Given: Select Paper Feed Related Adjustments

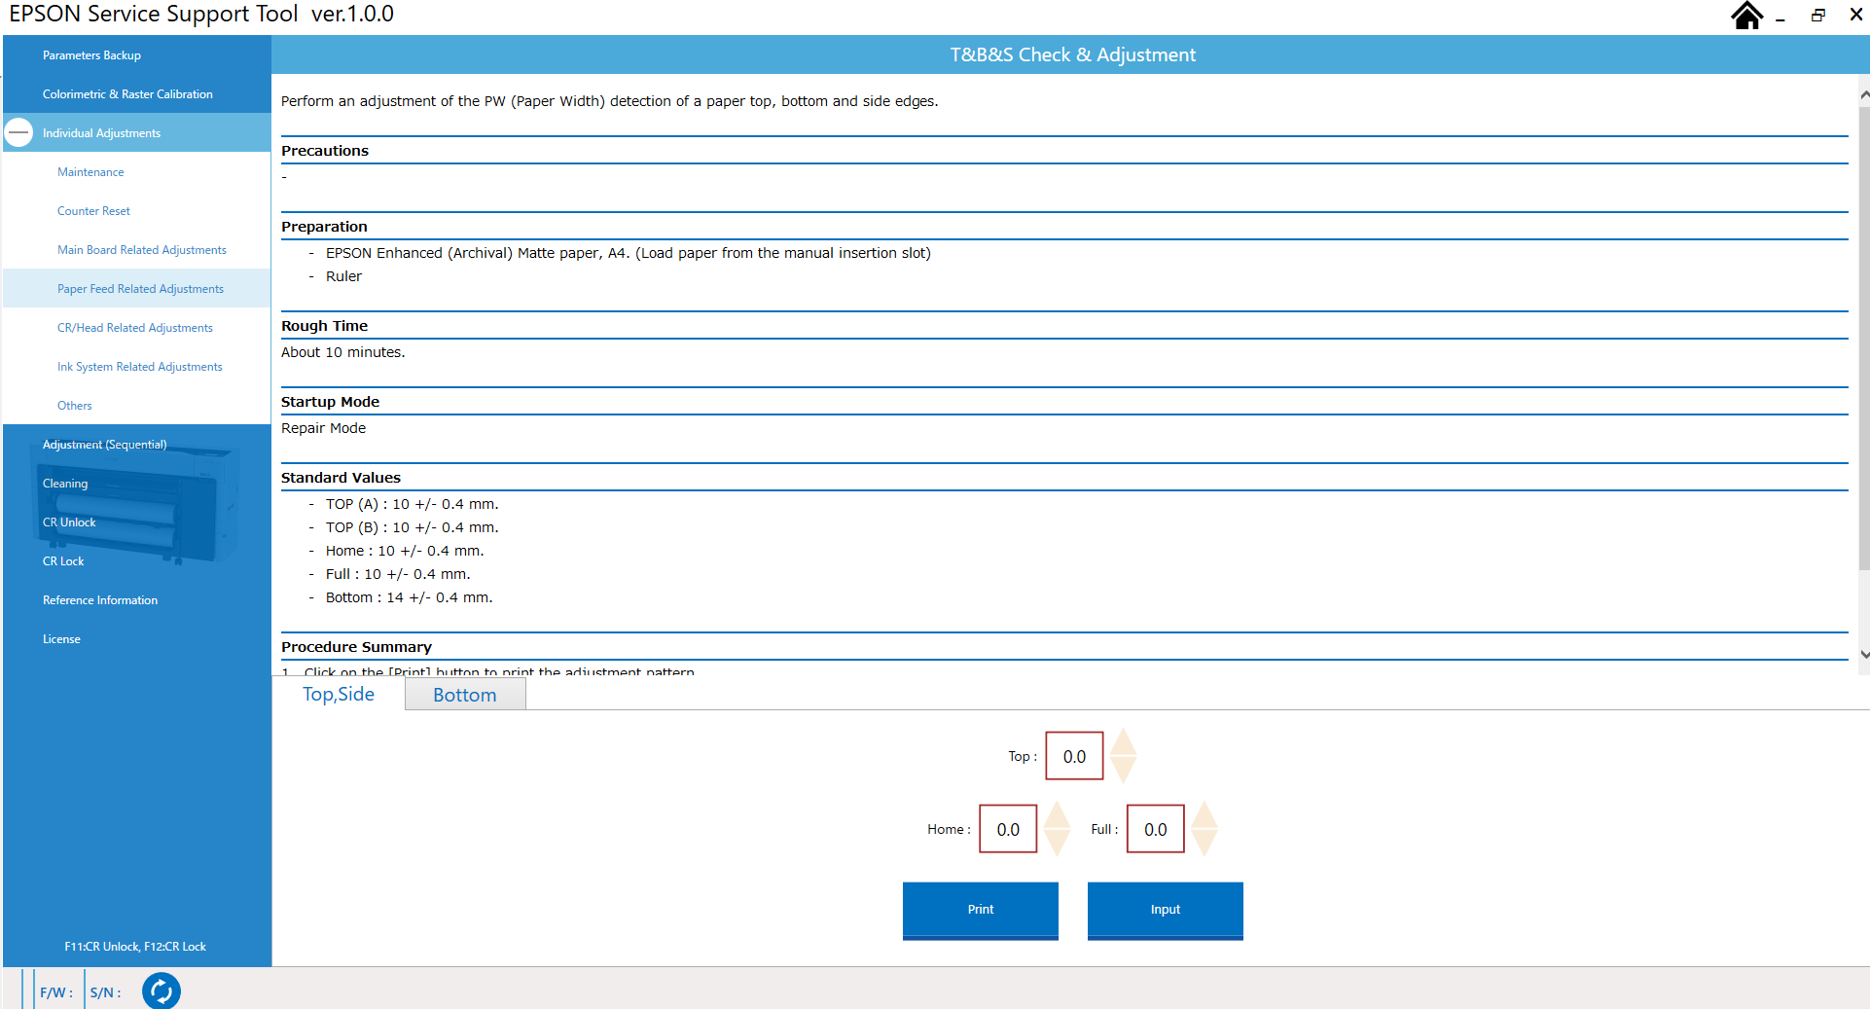Looking at the screenshot, I should coord(136,289).
